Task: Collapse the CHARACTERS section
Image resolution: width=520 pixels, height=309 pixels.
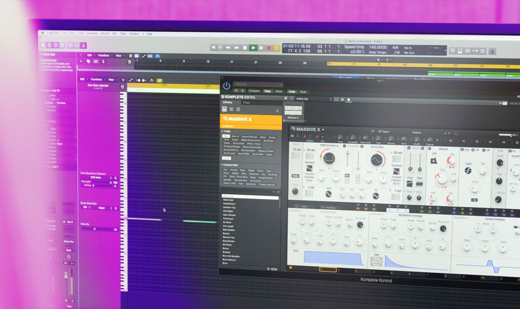Action: [230, 165]
